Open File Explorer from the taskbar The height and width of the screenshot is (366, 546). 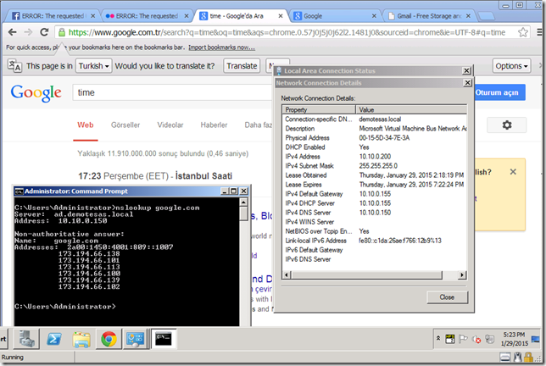point(81,339)
